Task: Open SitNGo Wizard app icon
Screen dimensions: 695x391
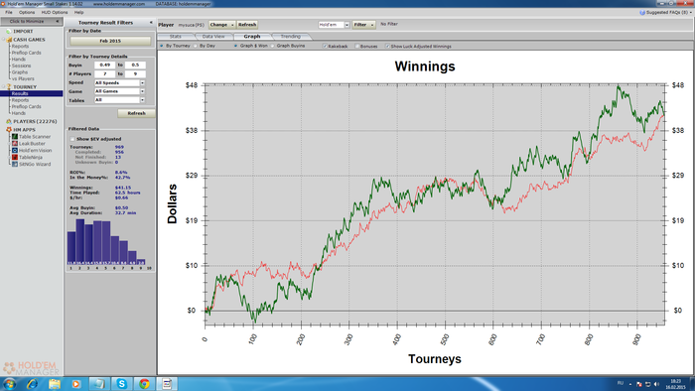Action: coord(15,165)
